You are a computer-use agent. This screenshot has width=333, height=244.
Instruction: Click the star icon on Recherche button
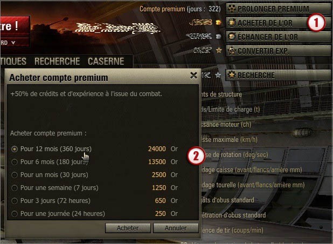(x=232, y=75)
